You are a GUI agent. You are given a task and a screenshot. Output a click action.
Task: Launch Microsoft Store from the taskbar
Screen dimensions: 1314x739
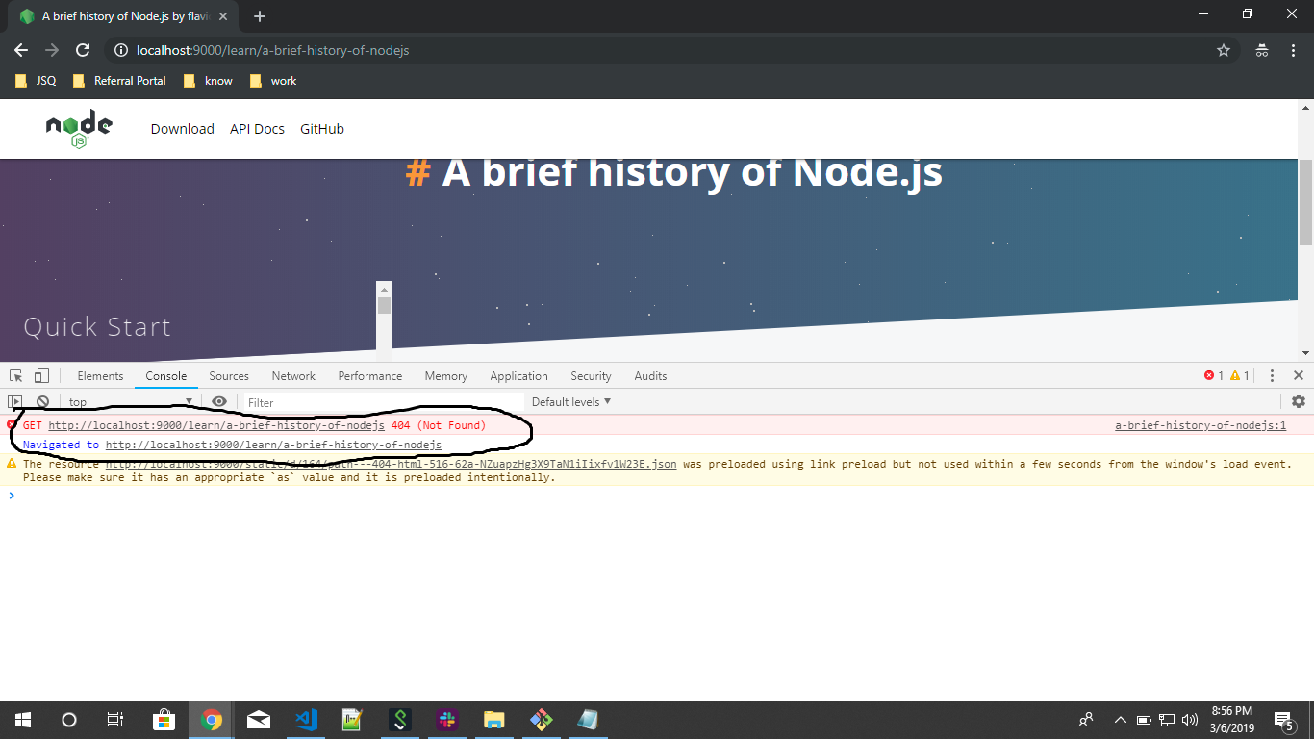(164, 720)
